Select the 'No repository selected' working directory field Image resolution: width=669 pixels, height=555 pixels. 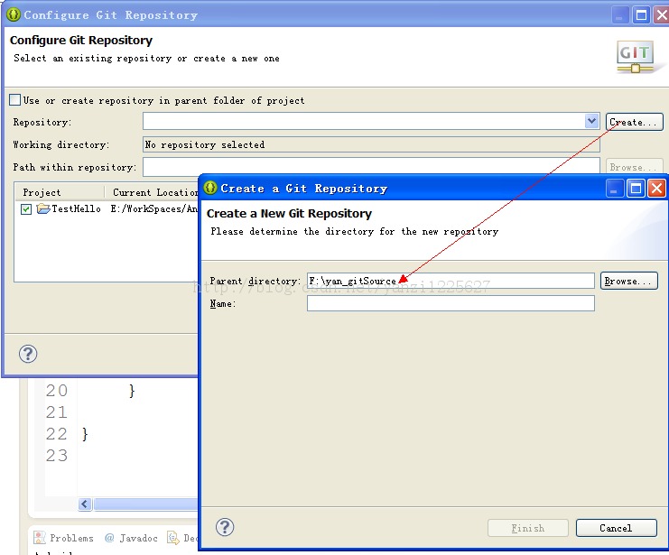click(x=371, y=144)
